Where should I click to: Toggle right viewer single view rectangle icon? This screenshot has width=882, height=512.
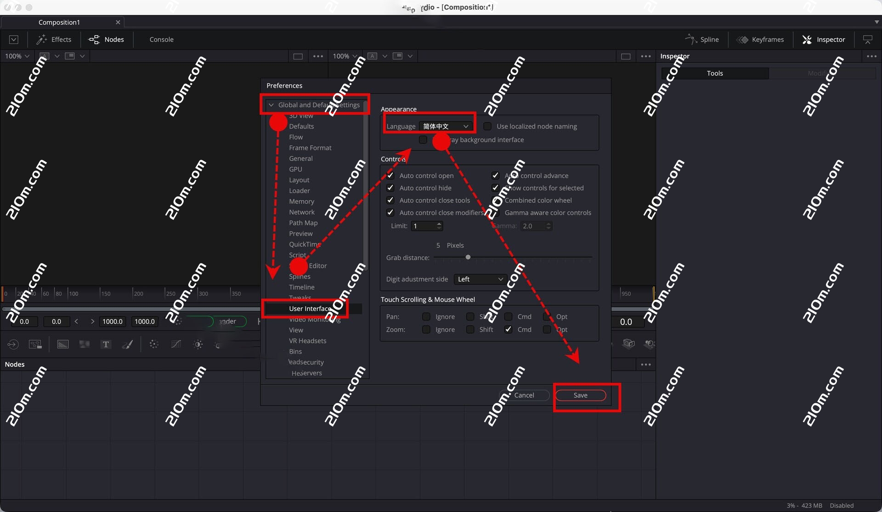point(626,56)
